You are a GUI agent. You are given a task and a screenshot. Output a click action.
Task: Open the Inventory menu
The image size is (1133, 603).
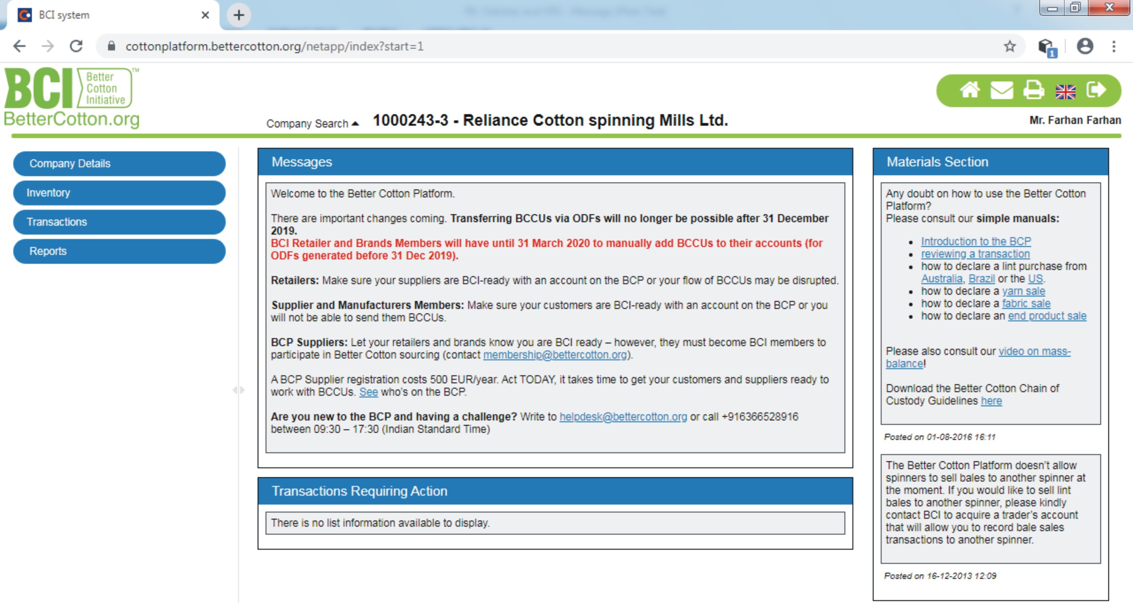[119, 193]
